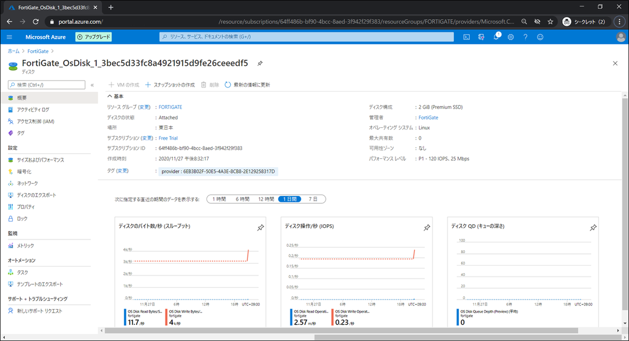Select the 1 時間 time range
Viewport: 629px width, 341px height.
coord(219,199)
